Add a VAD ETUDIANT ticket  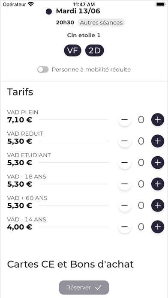coord(158,163)
